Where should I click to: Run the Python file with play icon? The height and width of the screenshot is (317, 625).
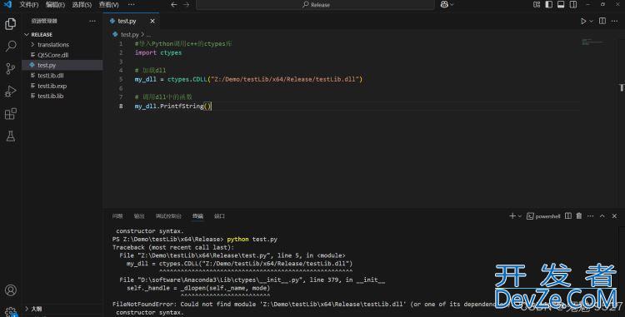coord(583,21)
